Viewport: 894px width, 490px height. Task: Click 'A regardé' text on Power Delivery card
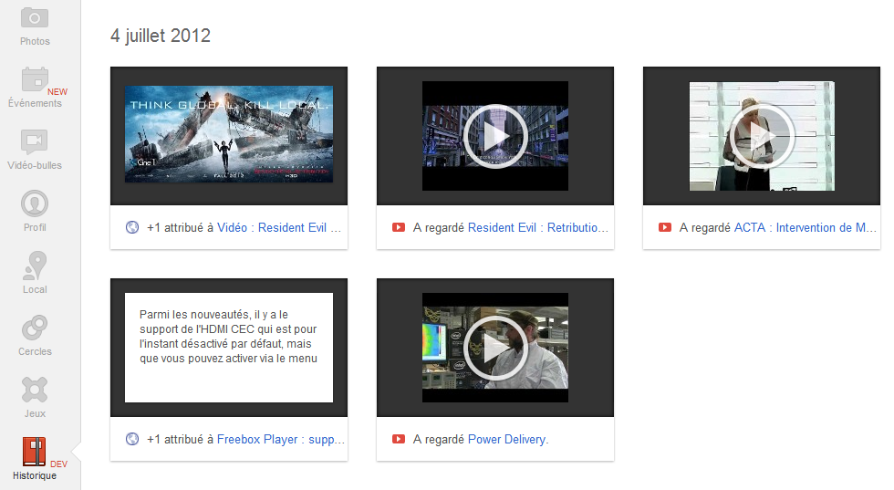439,439
